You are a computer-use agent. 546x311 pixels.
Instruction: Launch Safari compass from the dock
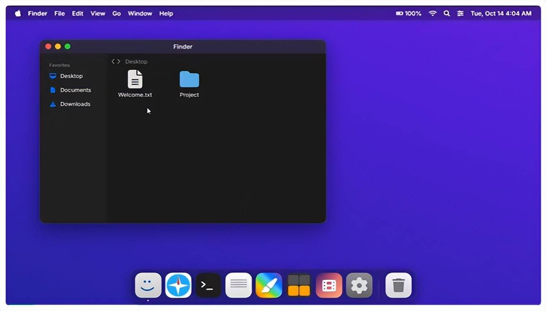178,285
